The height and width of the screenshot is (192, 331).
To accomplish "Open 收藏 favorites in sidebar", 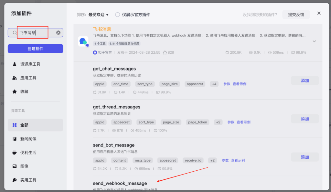I will click(x=36, y=91).
